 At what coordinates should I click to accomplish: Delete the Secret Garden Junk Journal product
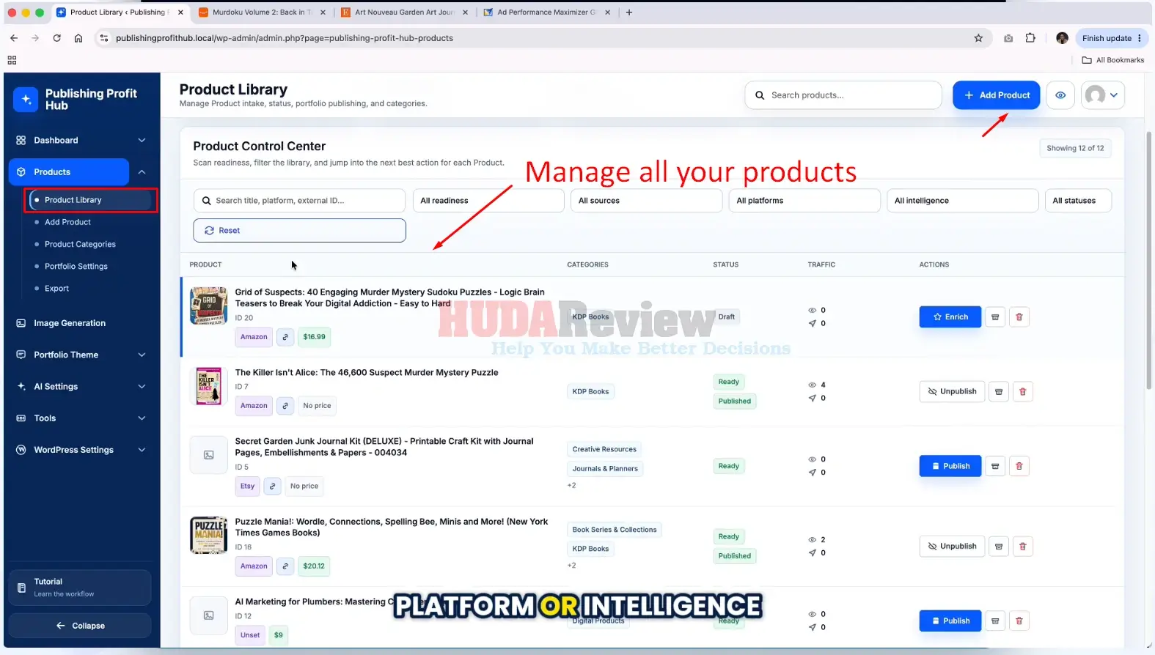tap(1019, 466)
